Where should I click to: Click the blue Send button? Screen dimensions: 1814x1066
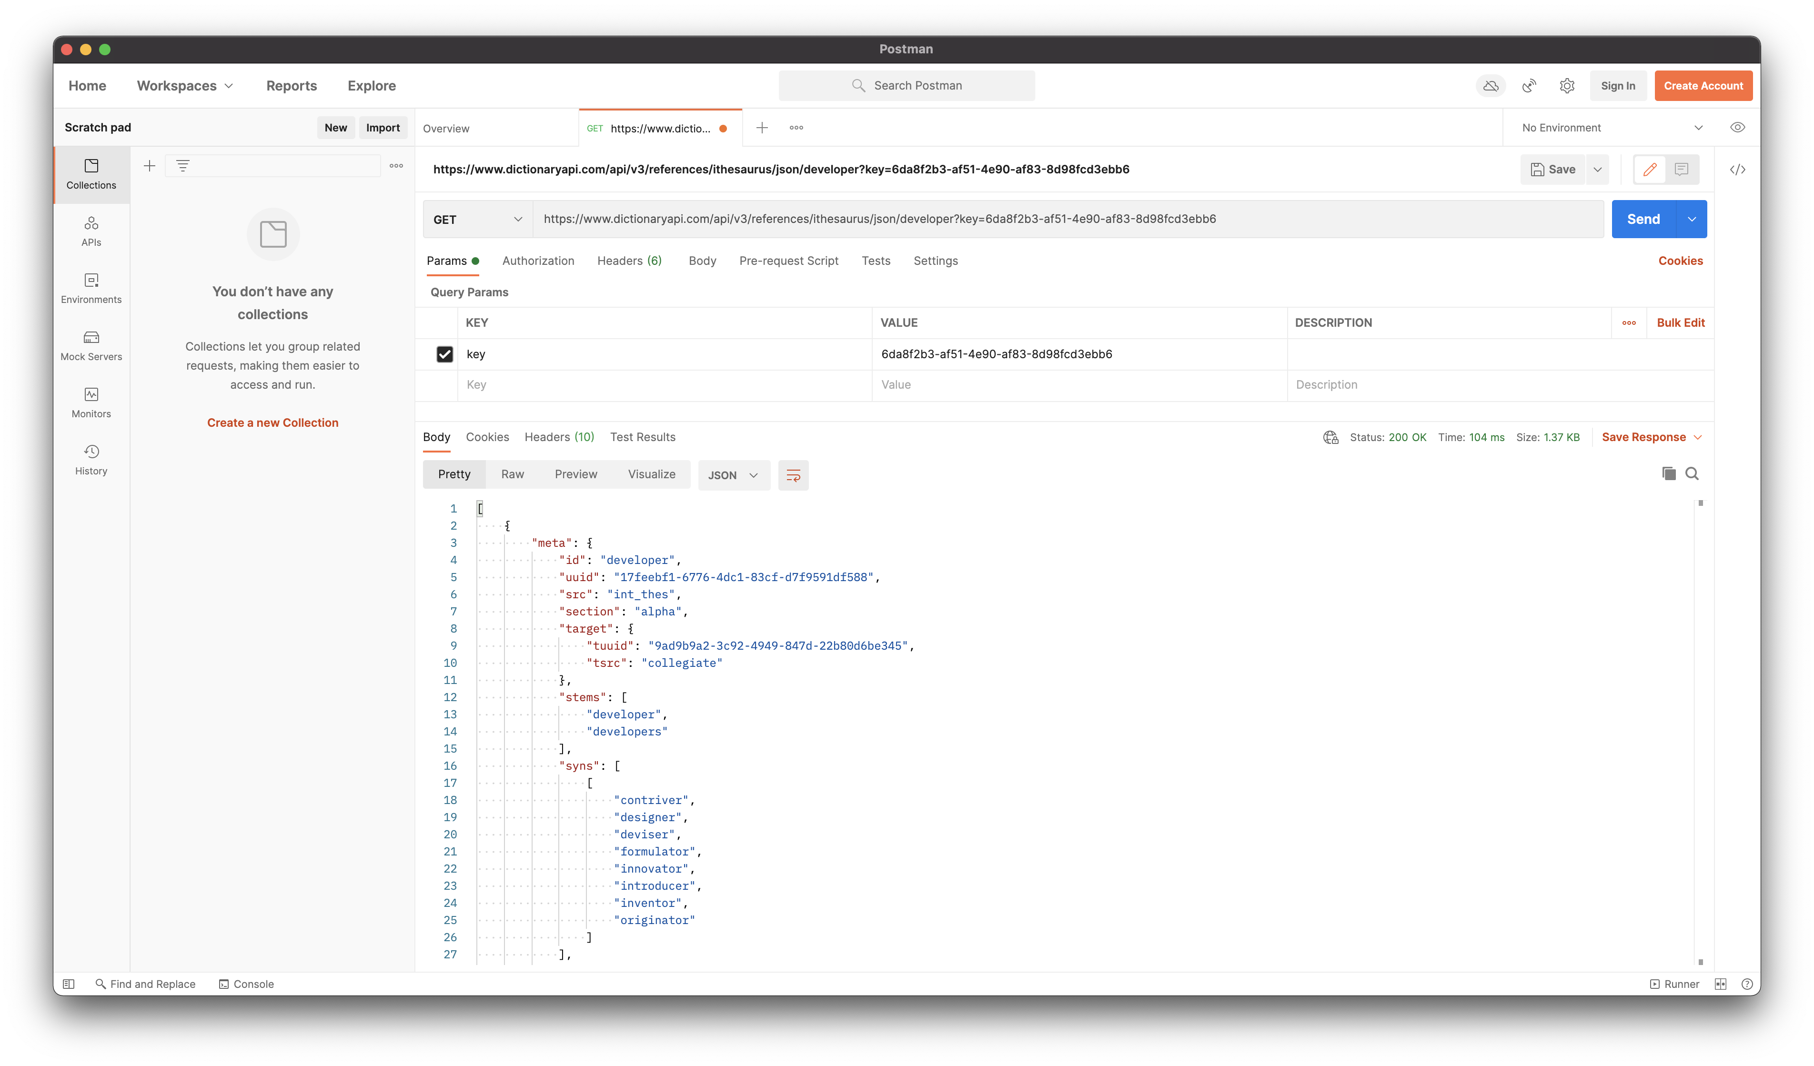coord(1643,220)
